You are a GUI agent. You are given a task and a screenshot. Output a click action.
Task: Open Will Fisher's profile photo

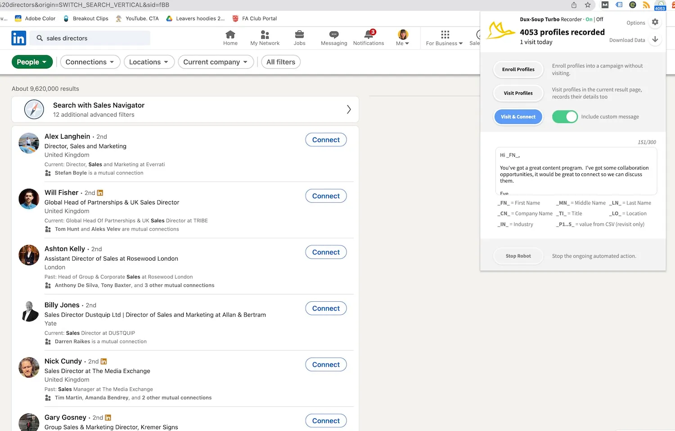(29, 199)
